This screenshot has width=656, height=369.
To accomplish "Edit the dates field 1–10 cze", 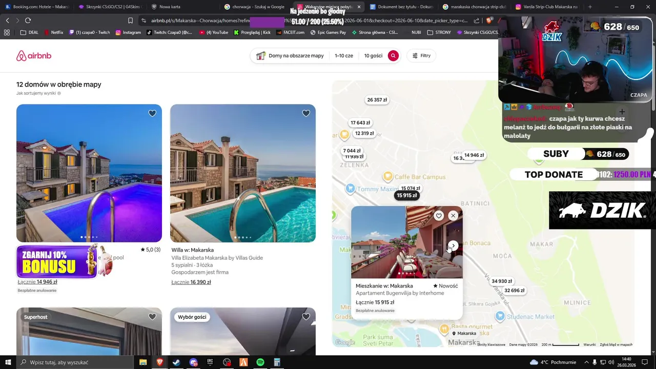I will pyautogui.click(x=344, y=56).
